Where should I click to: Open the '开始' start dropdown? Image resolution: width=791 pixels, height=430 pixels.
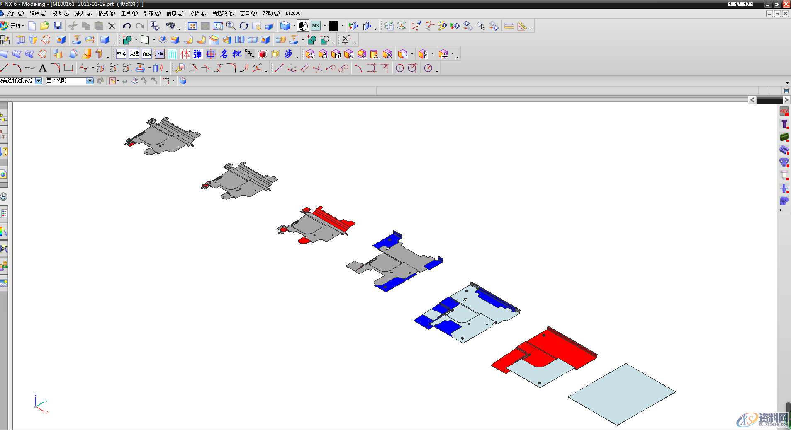point(17,26)
